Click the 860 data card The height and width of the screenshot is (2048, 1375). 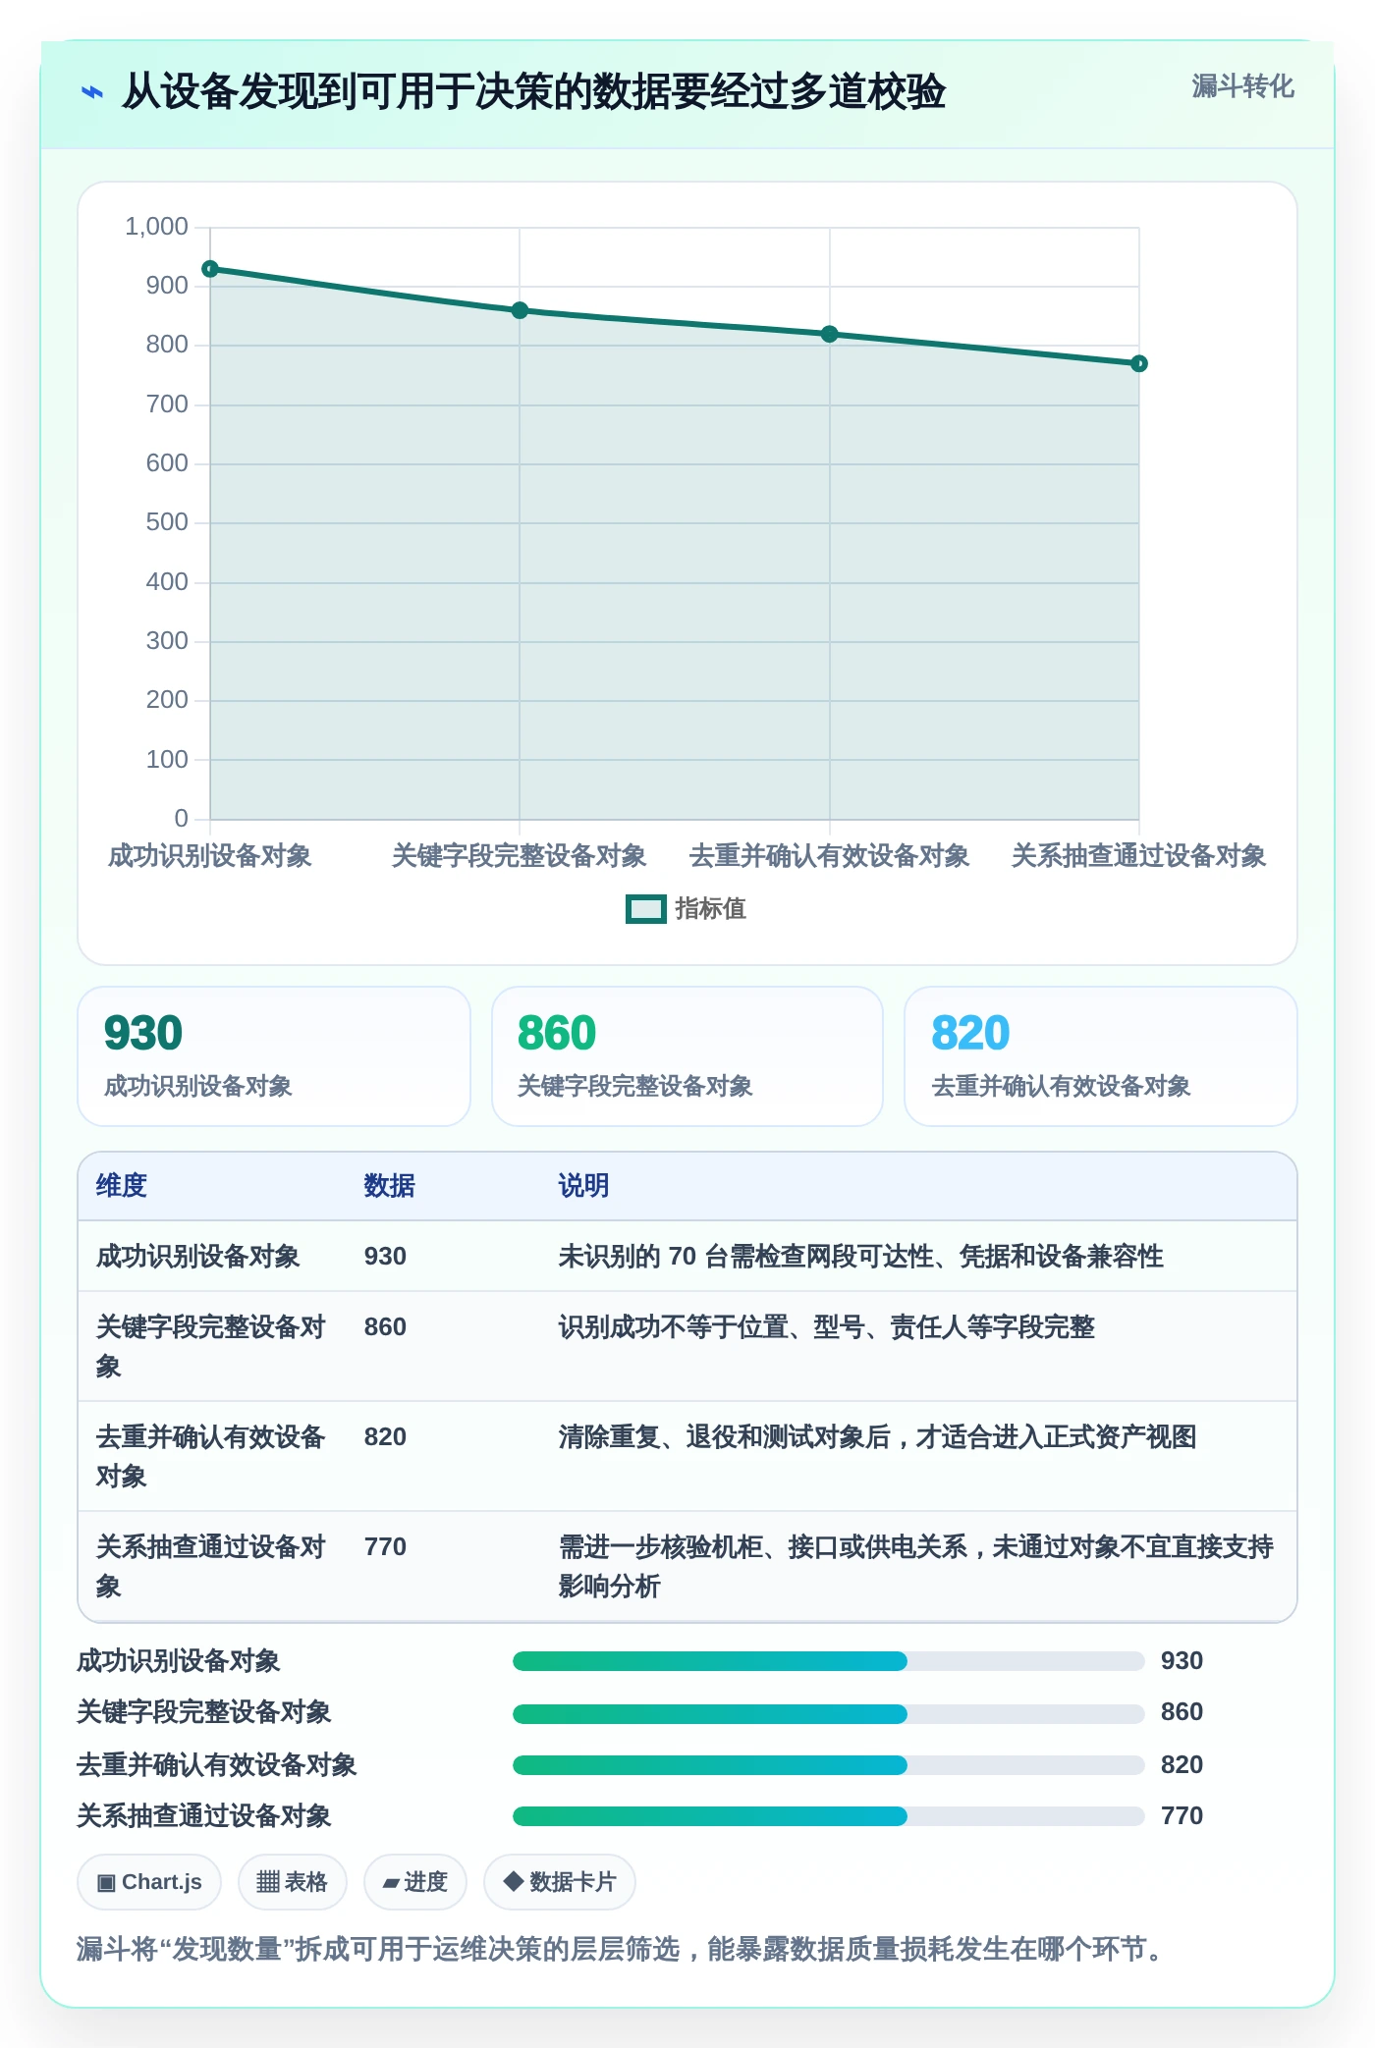687,1056
